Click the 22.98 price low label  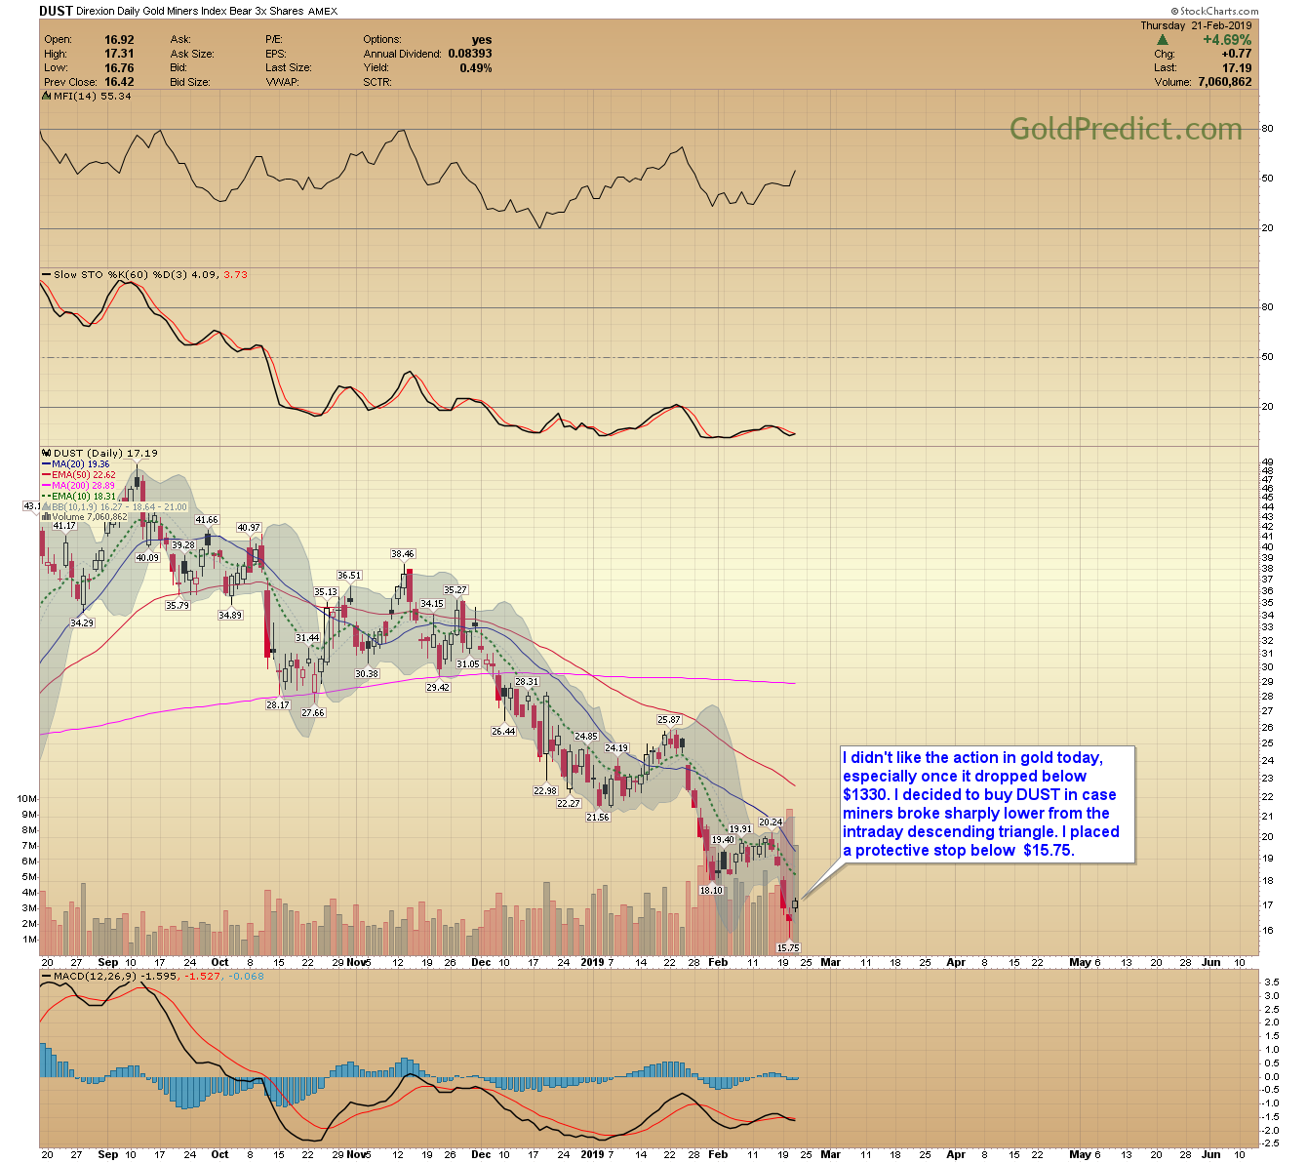[545, 791]
